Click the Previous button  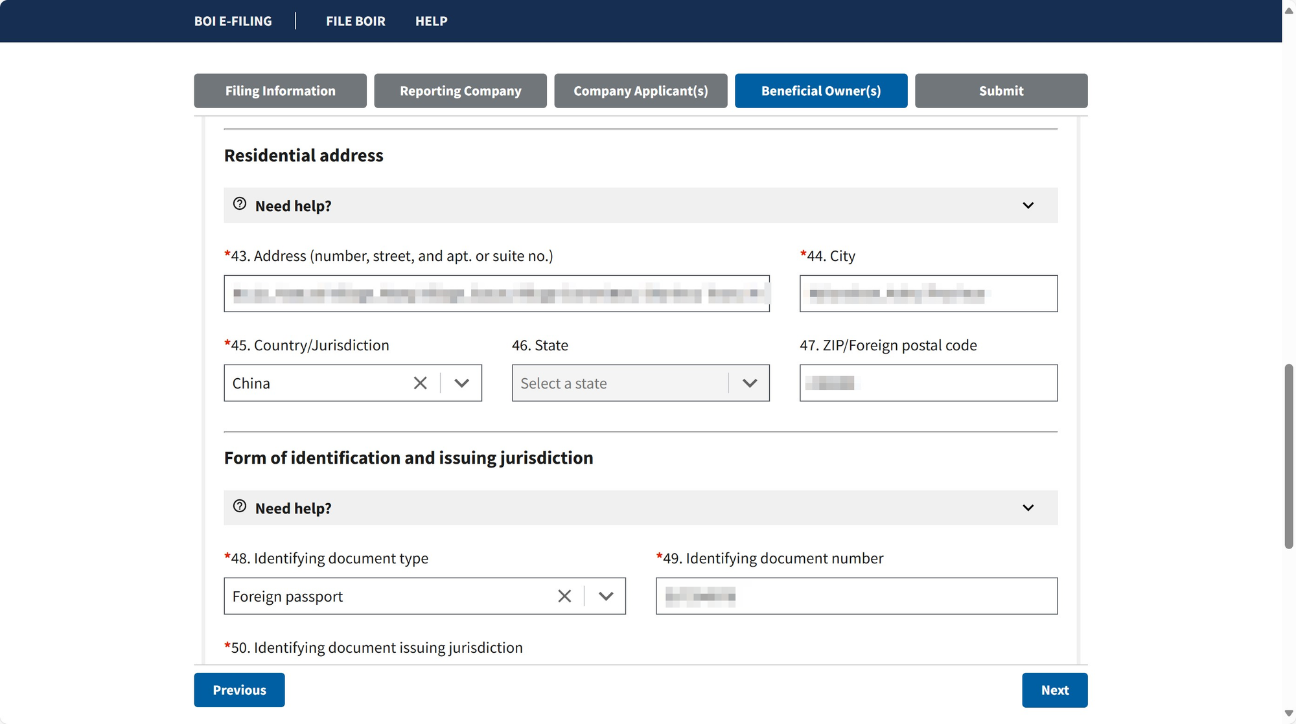[x=239, y=690]
